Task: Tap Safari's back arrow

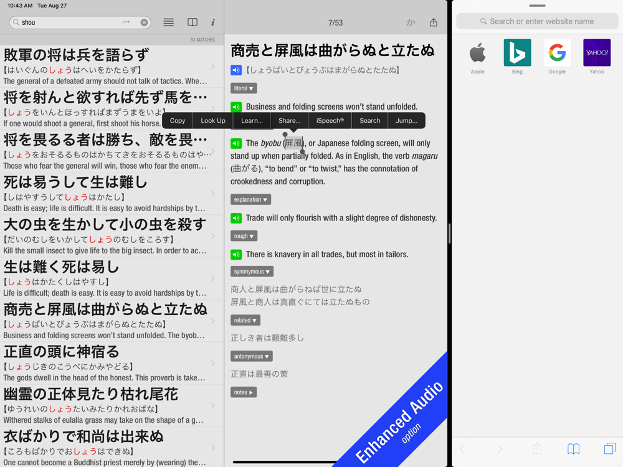Action: (x=462, y=449)
